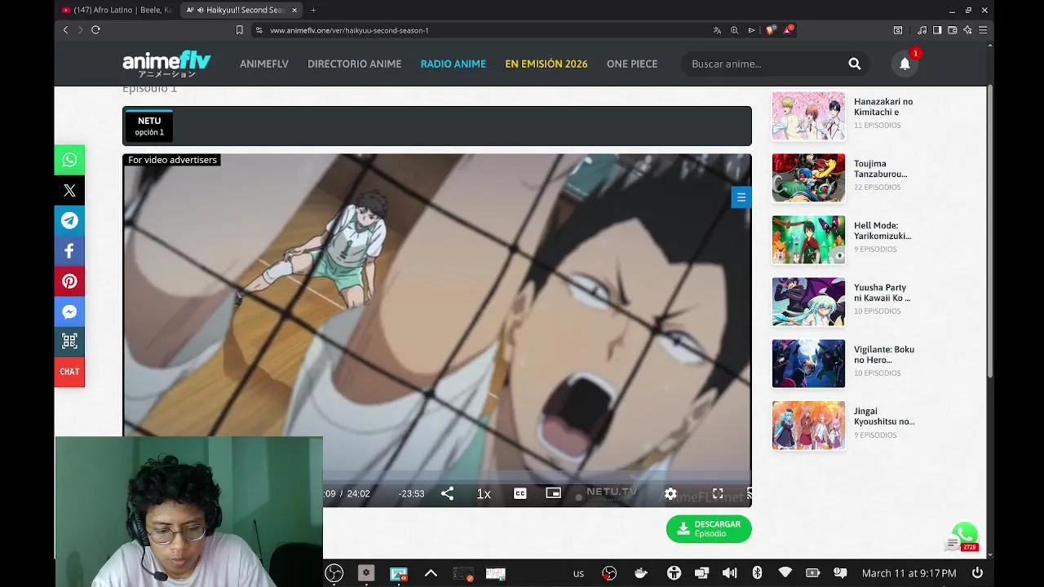
Task: Open clock showing March 11 at 9:17 PM
Action: [x=909, y=573]
